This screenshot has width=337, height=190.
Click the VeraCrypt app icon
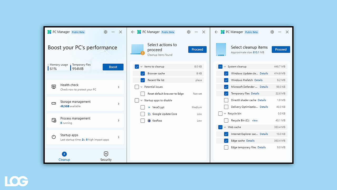(x=149, y=107)
